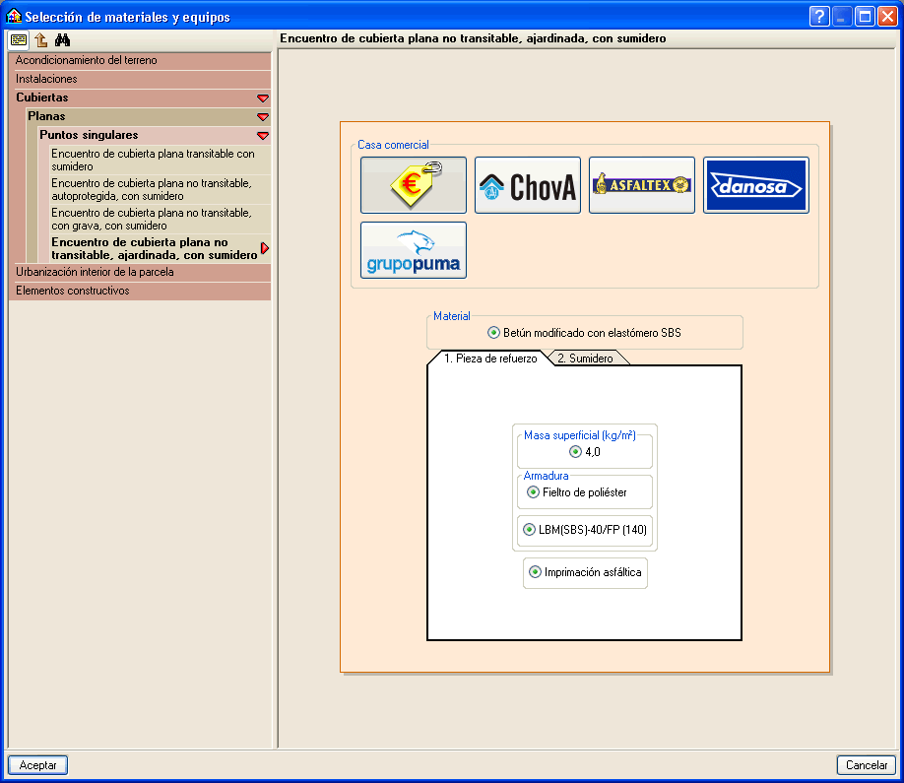Select the generic euro price tag supplier
Screen dimensions: 904x783
tap(414, 185)
